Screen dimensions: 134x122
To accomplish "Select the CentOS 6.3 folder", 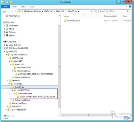I will pyautogui.click(x=19, y=64).
